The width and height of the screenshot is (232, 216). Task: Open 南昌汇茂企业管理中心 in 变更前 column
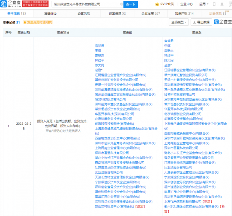click(x=117, y=196)
